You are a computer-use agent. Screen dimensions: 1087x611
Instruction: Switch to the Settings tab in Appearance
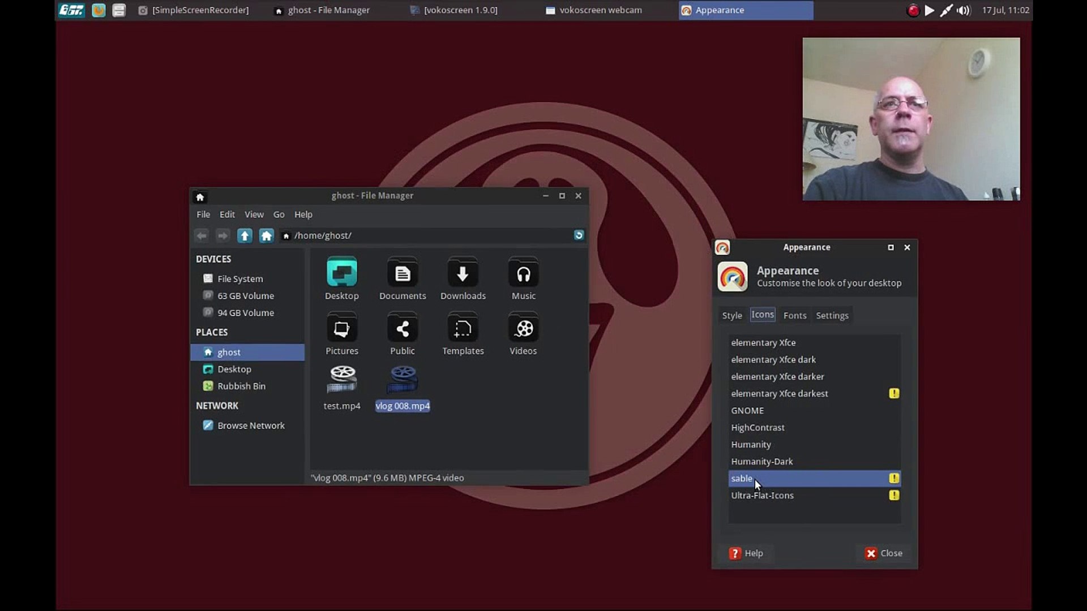pos(832,316)
